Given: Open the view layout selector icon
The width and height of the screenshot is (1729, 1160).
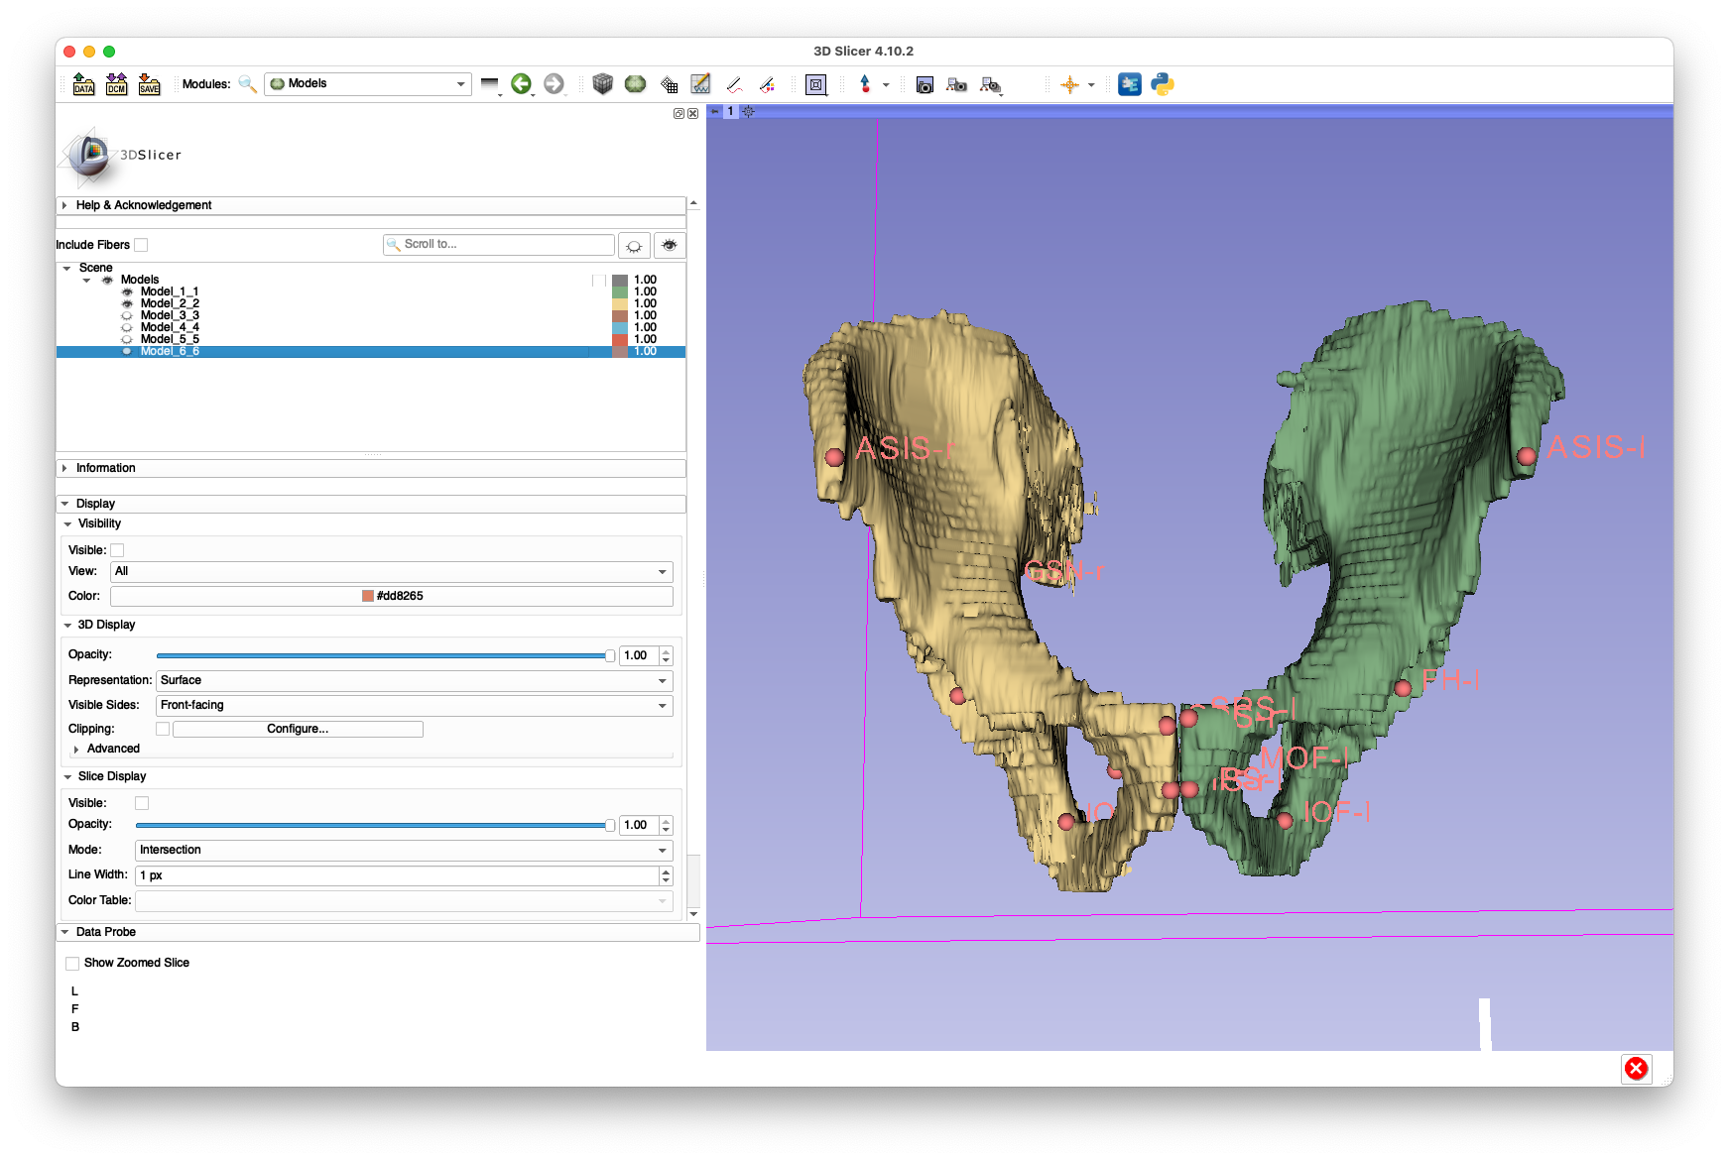Looking at the screenshot, I should tap(815, 84).
